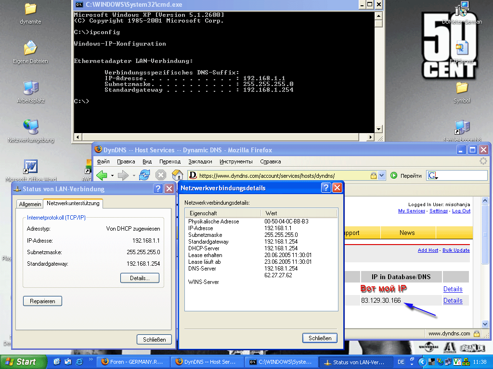Click the Eigenschaft column header

point(223,213)
